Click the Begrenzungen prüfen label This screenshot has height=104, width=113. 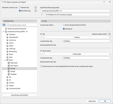point(100,34)
